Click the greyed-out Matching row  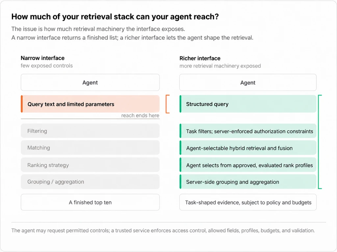[90, 148]
